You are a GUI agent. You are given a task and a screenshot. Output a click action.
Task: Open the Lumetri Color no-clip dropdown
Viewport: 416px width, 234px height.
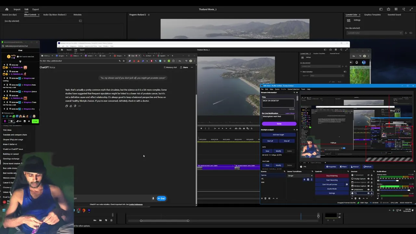point(374,33)
